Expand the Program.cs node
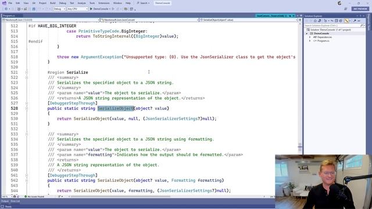The height and width of the screenshot is (209, 372). coord(310,41)
